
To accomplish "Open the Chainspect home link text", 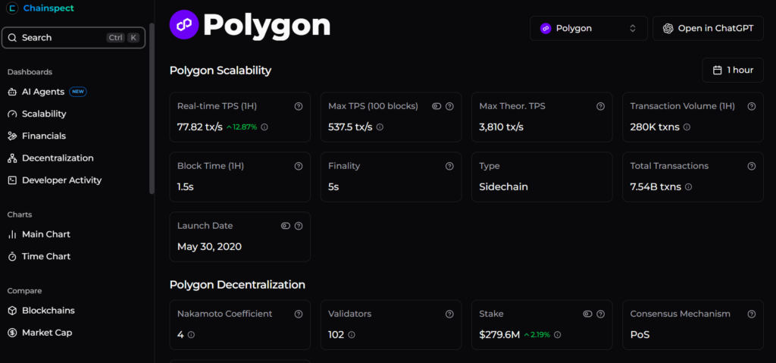I will point(48,8).
